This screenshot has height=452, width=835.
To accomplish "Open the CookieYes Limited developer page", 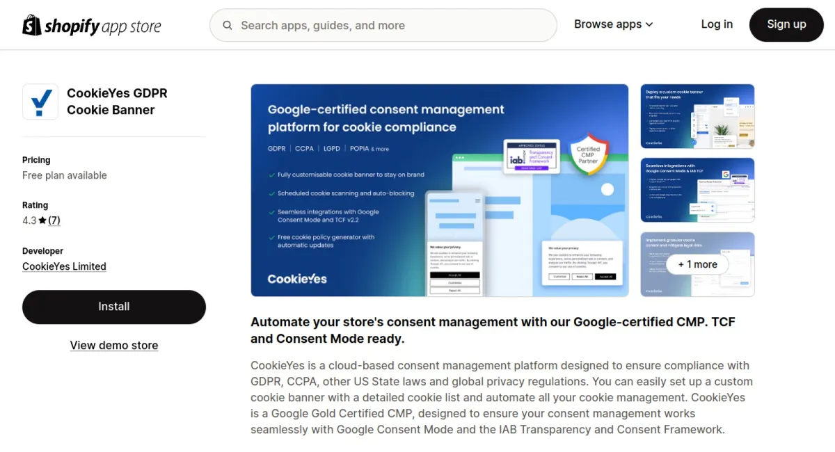I will click(x=64, y=266).
